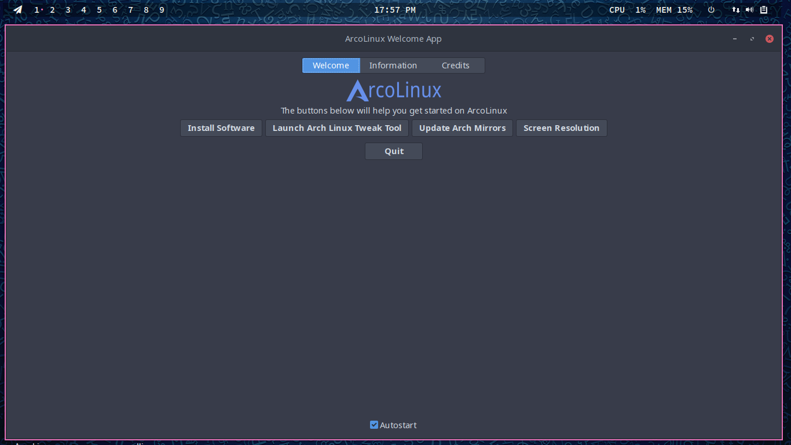Switch to workspace 1
The width and height of the screenshot is (791, 445).
coord(37,10)
